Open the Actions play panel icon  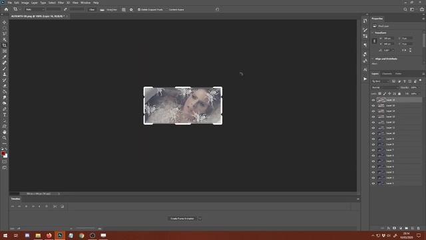tap(365, 79)
